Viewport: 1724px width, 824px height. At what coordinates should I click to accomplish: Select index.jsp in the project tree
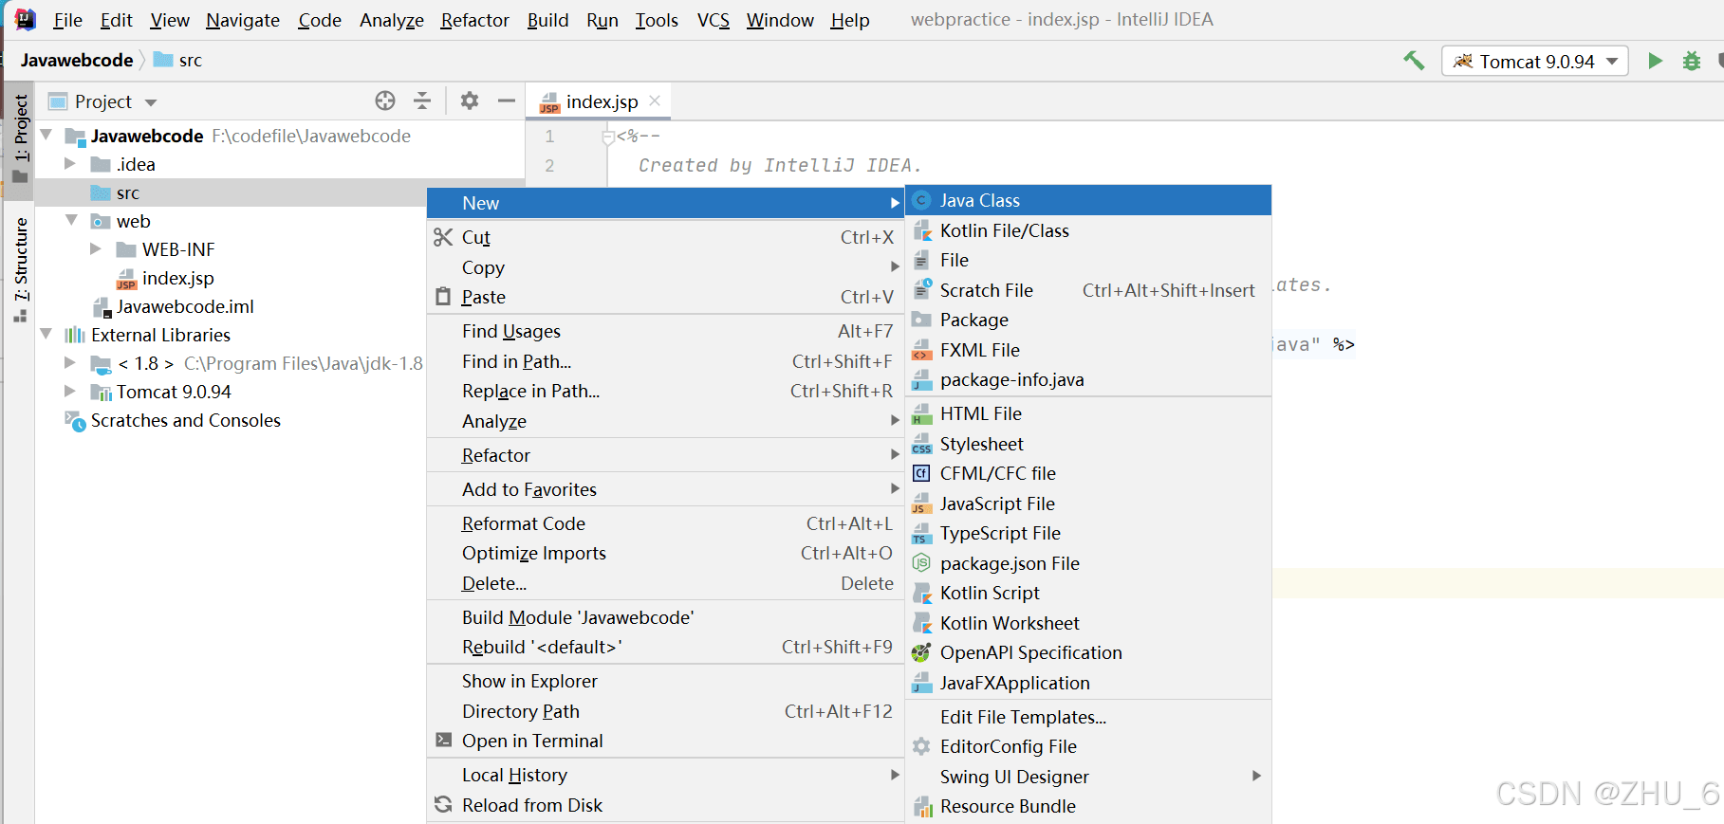[177, 278]
